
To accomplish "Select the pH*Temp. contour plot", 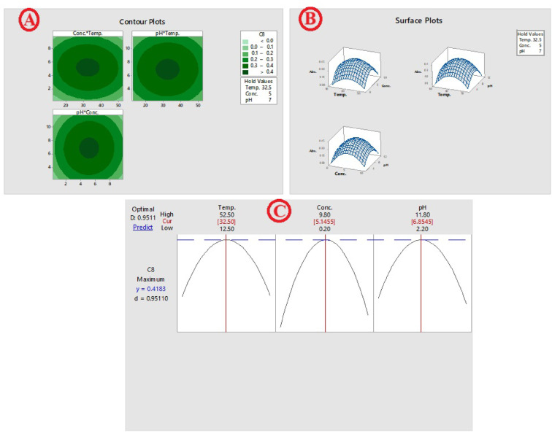I will tap(166, 67).
